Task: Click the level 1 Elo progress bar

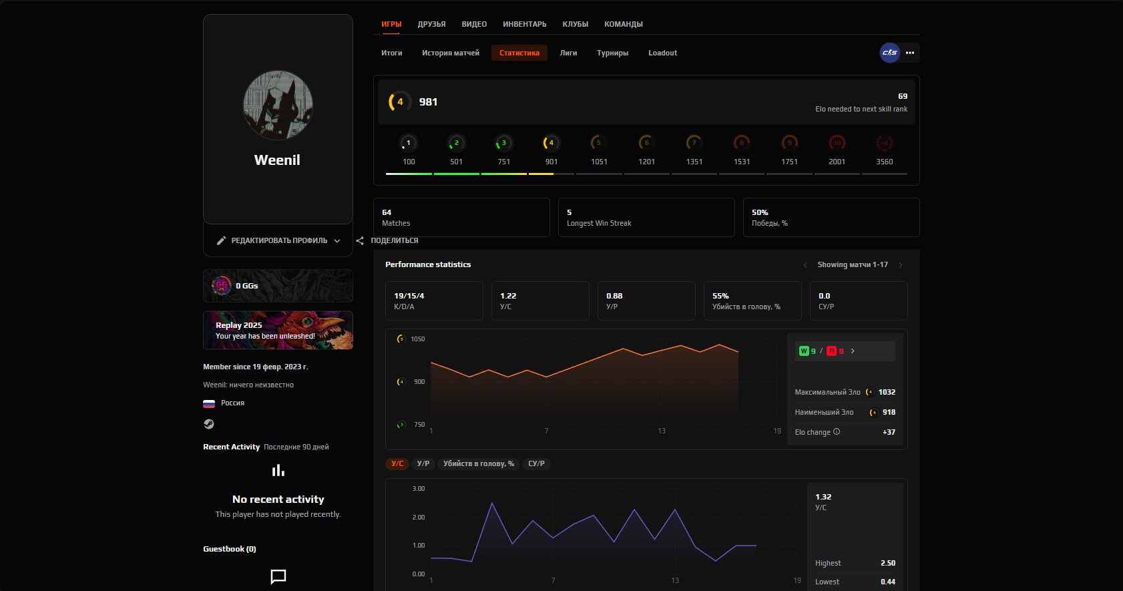Action: pos(409,174)
